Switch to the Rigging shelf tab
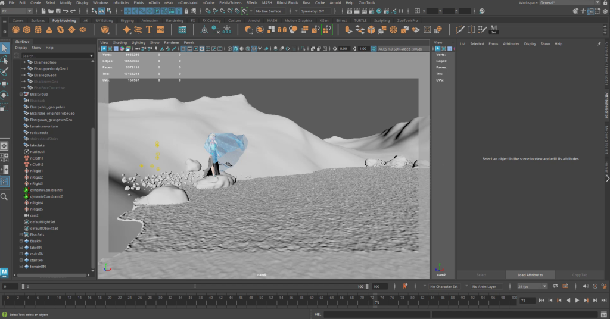 [127, 21]
